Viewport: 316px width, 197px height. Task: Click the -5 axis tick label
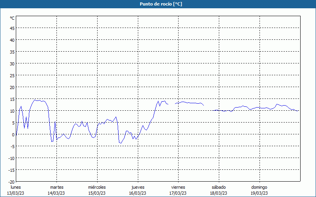tap(12, 146)
